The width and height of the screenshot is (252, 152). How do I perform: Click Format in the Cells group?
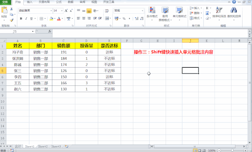(x=196, y=18)
